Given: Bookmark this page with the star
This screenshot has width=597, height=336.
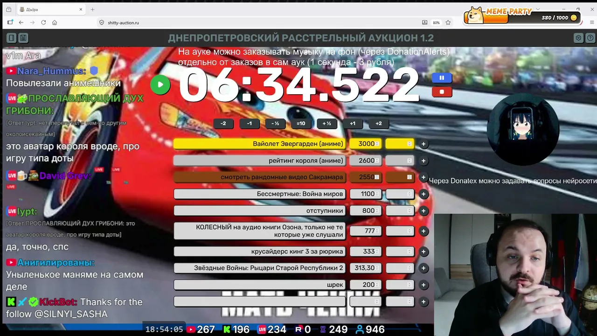Looking at the screenshot, I should [448, 22].
